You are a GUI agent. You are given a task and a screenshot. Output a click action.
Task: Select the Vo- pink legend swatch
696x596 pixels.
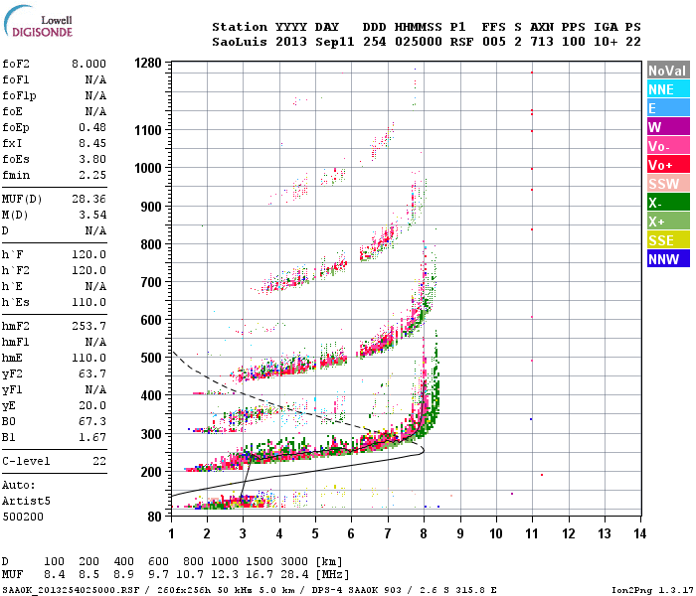point(668,145)
